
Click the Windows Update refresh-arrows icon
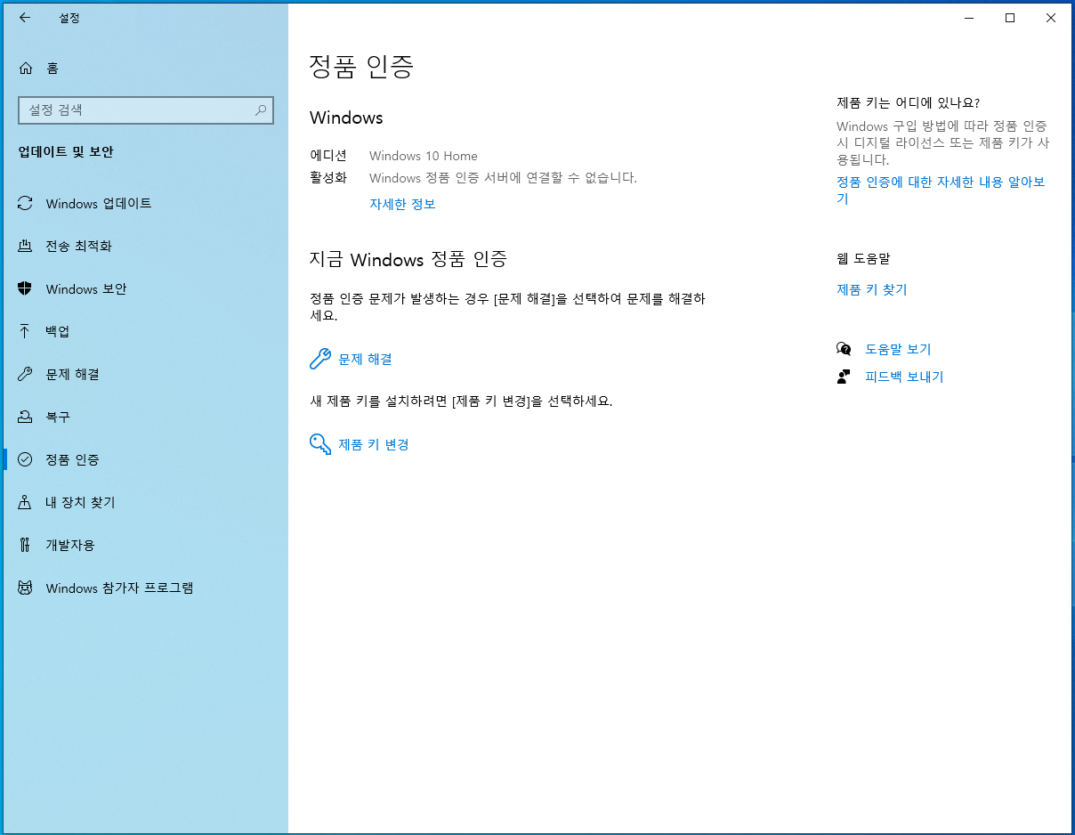tap(26, 204)
